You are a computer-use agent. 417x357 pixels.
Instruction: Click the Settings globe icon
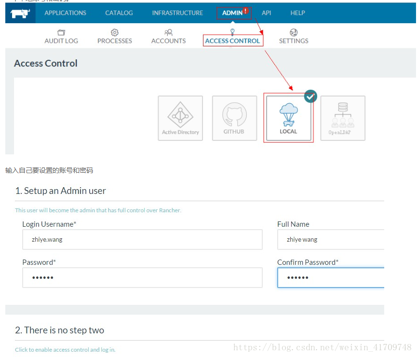pyautogui.click(x=294, y=32)
